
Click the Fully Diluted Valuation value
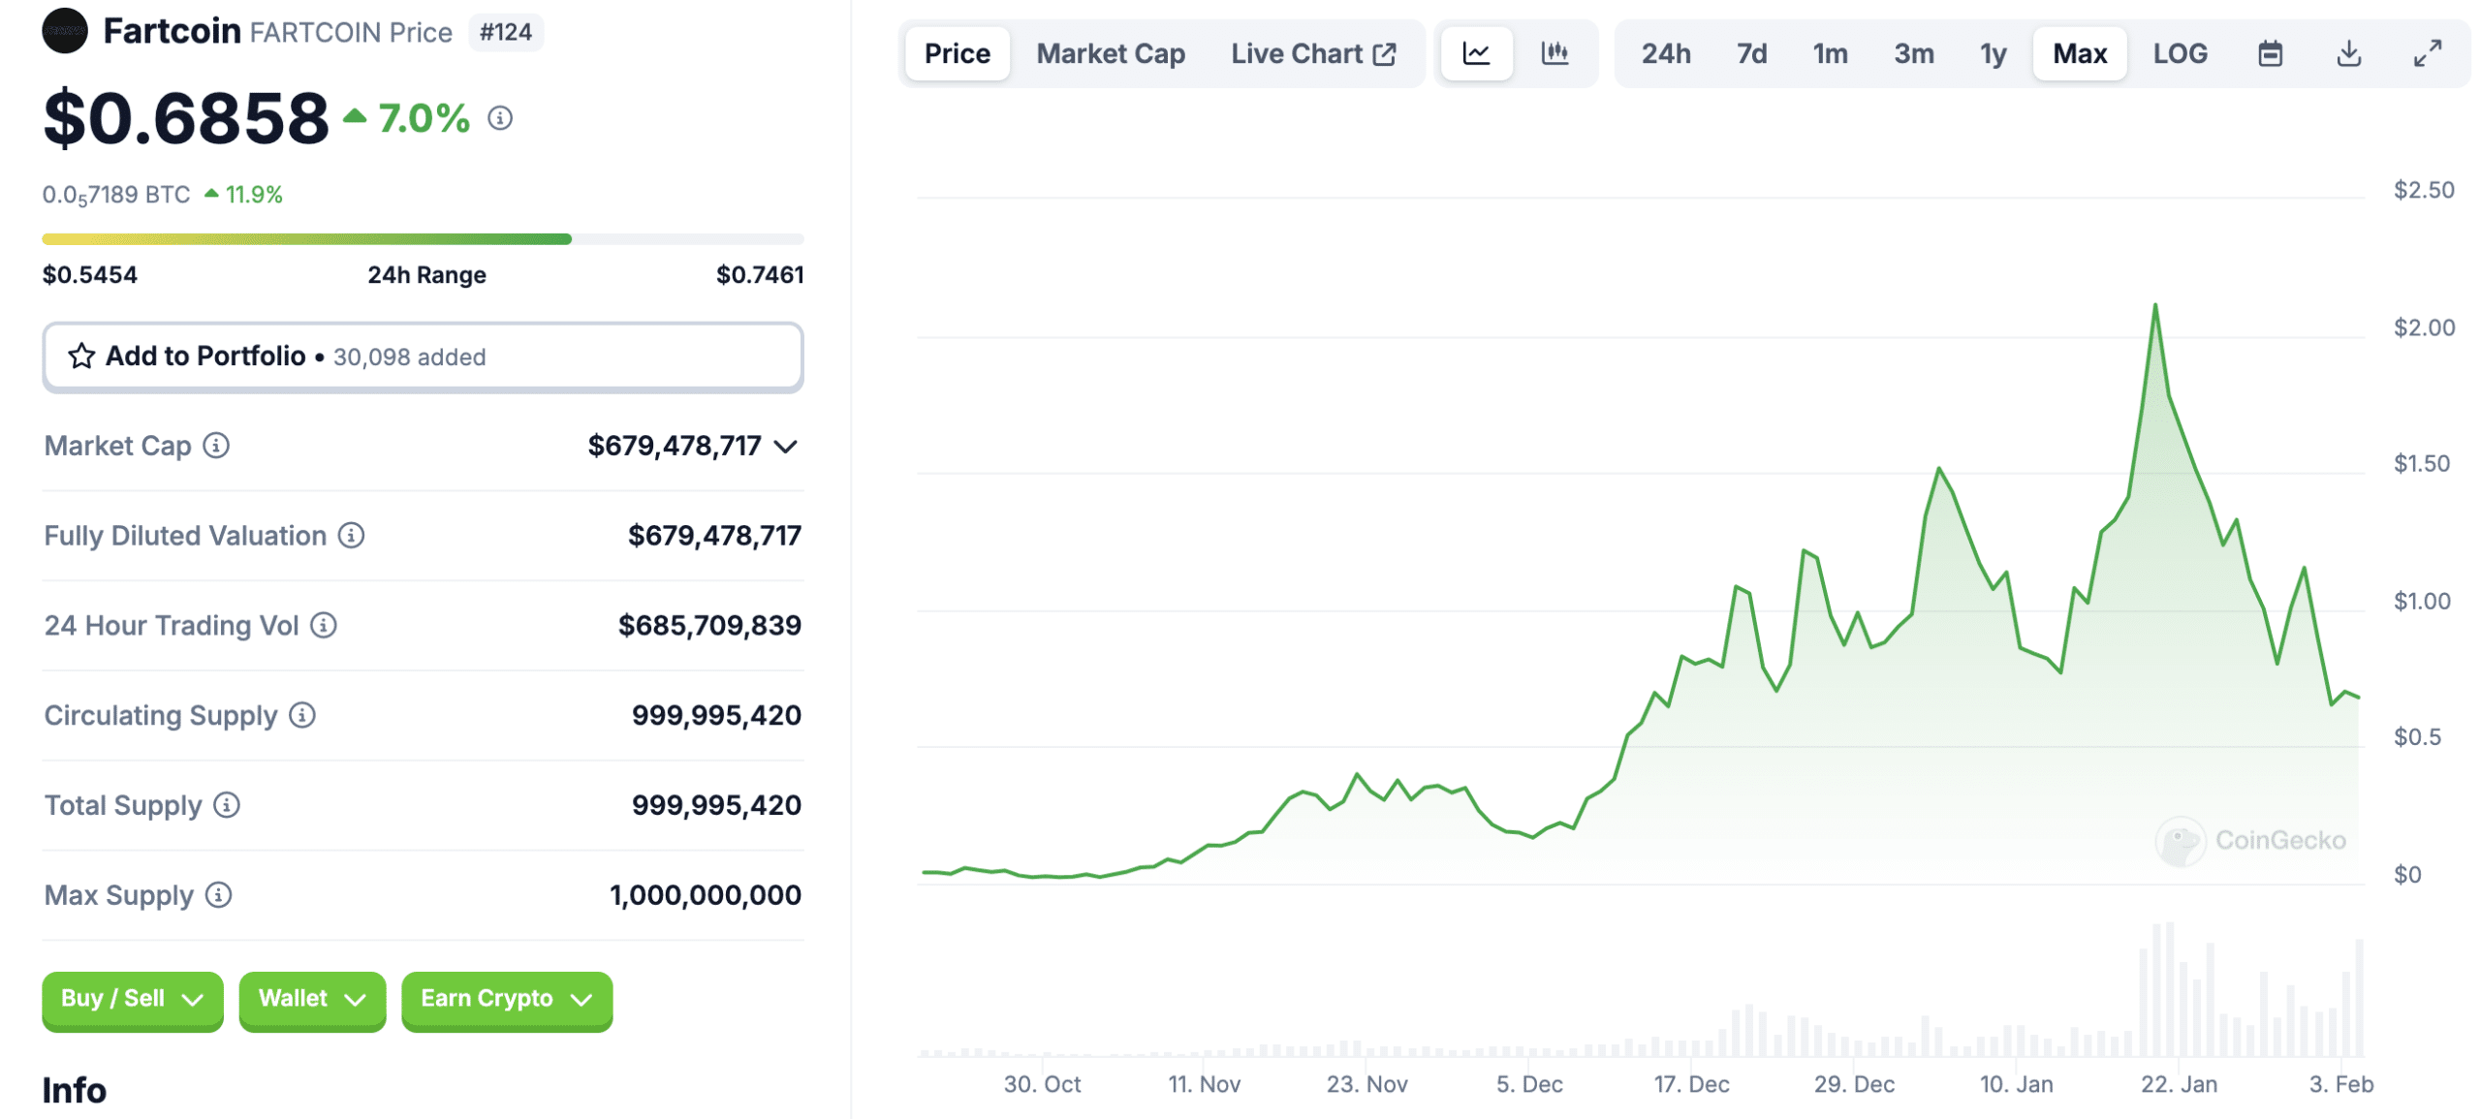coord(714,536)
